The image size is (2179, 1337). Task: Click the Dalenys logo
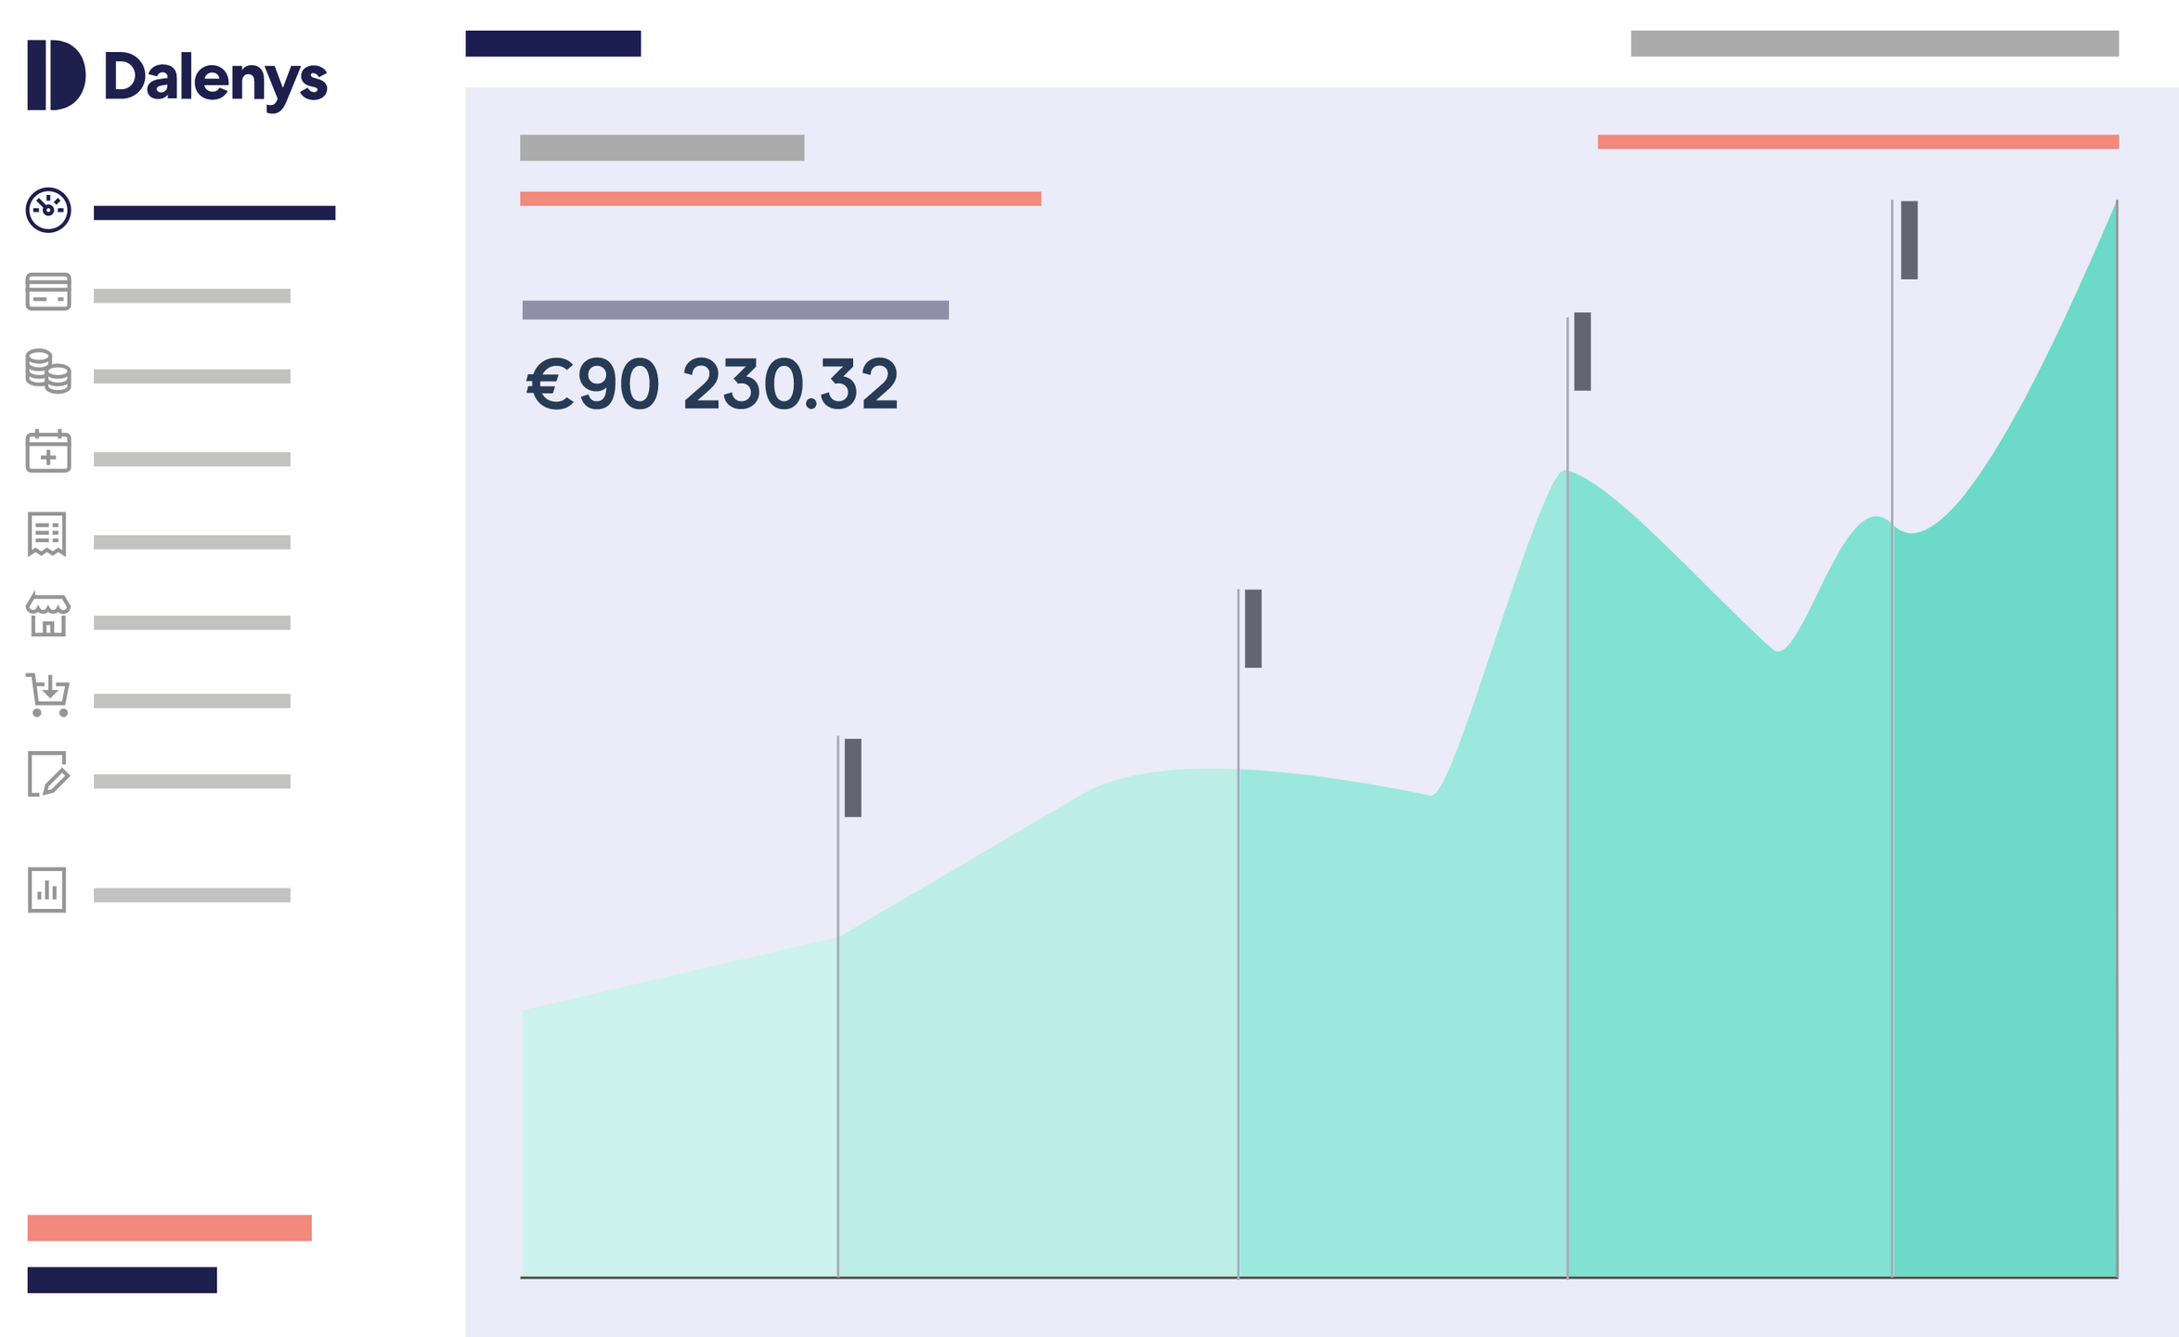click(x=177, y=76)
